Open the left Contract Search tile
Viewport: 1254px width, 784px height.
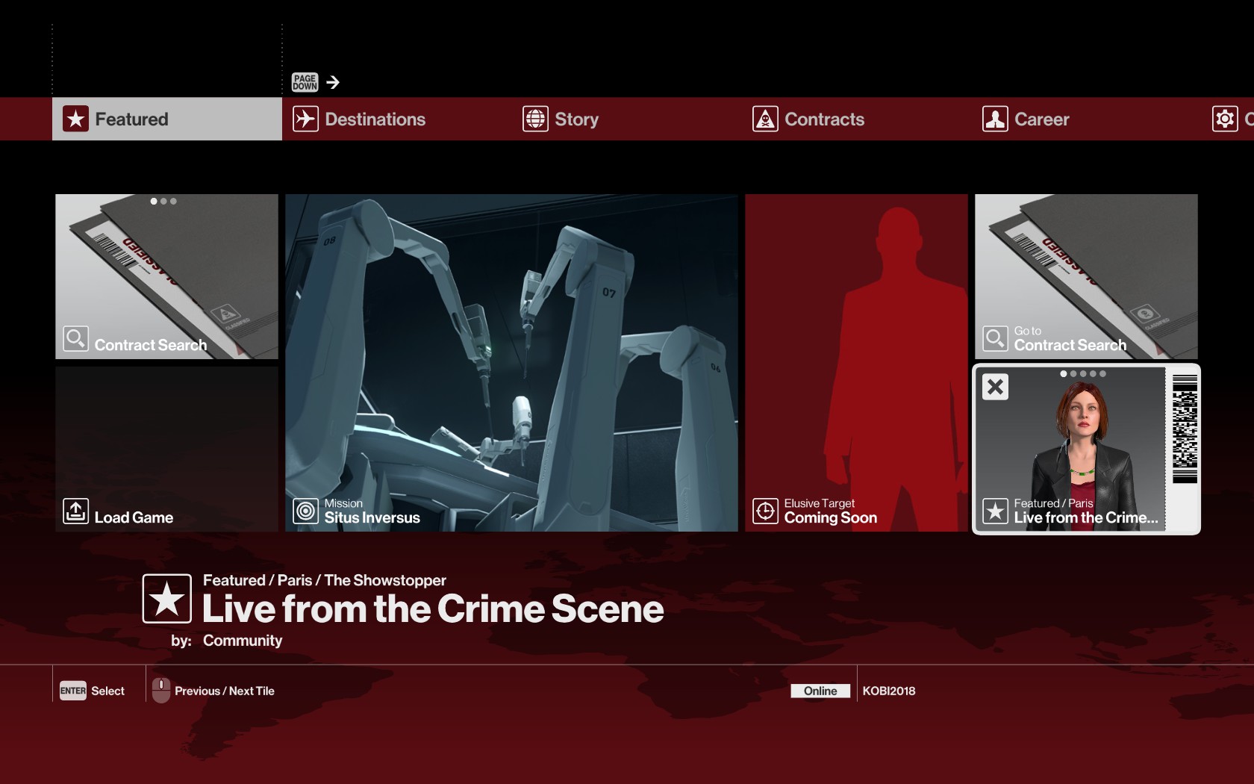166,277
